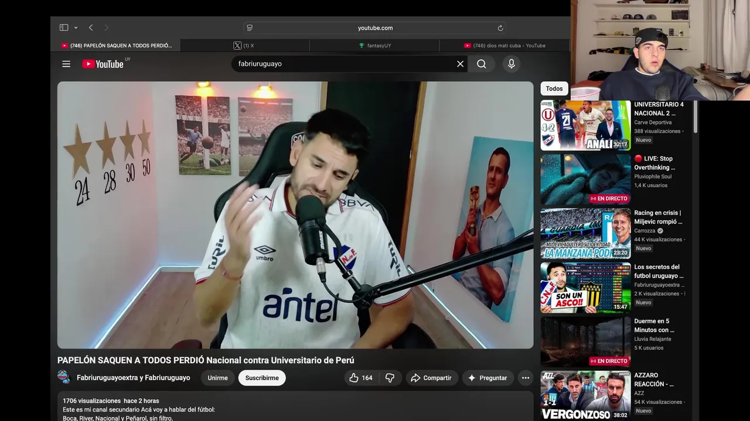Viewport: 750px width, 421px height.
Task: Run search with the magnifier button
Action: pyautogui.click(x=481, y=64)
